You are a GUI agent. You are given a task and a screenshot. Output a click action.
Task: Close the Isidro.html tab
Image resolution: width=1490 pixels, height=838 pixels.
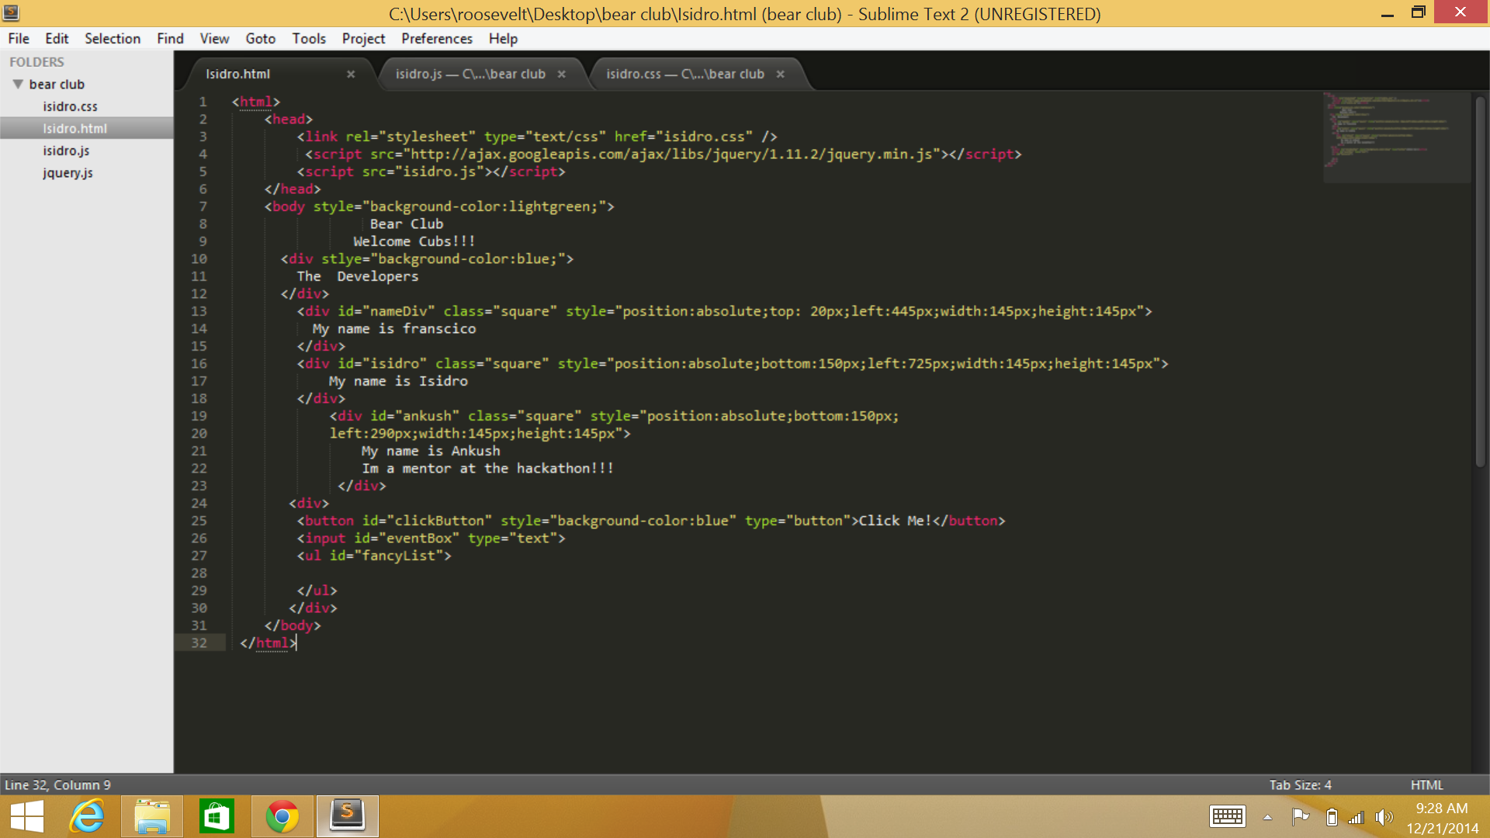tap(351, 74)
